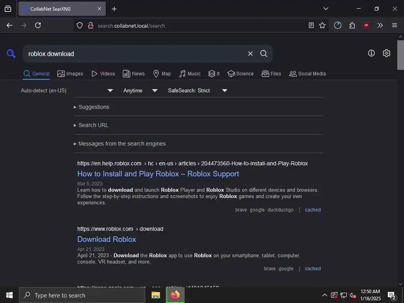Viewport: 404px width, 303px height.
Task: Open the SafeSearch Strict dropdown
Action: point(198,90)
